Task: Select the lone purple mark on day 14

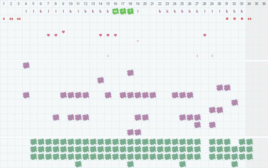Action: [100, 80]
